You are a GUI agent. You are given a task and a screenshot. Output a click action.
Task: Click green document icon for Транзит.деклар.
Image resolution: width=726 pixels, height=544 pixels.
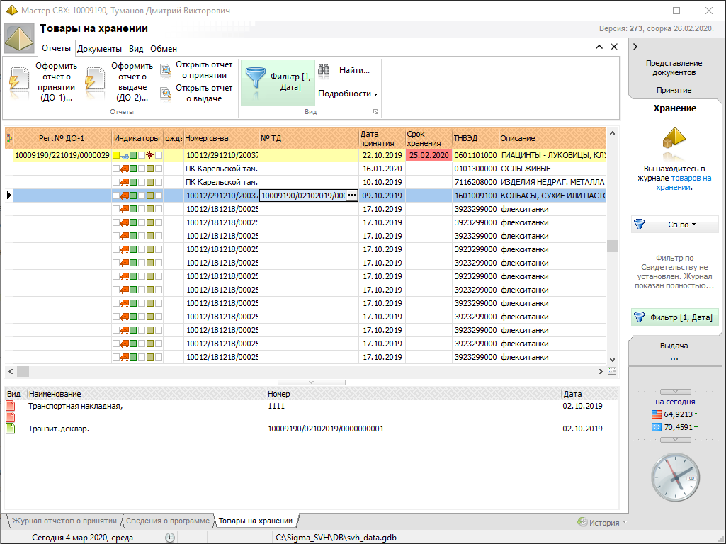(10, 429)
